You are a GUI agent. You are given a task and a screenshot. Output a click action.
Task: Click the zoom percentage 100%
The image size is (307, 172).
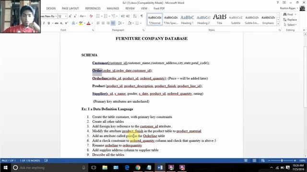click(302, 161)
